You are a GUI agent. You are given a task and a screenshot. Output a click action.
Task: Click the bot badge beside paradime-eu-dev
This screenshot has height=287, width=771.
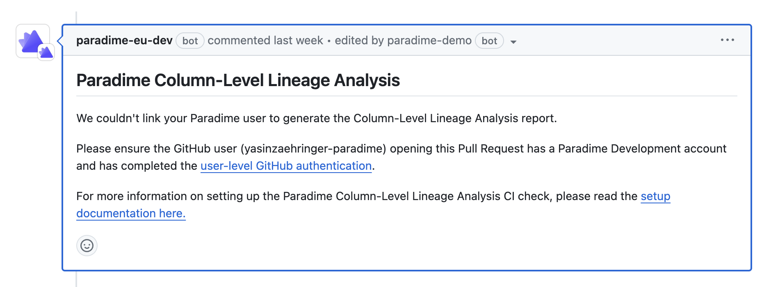(190, 41)
